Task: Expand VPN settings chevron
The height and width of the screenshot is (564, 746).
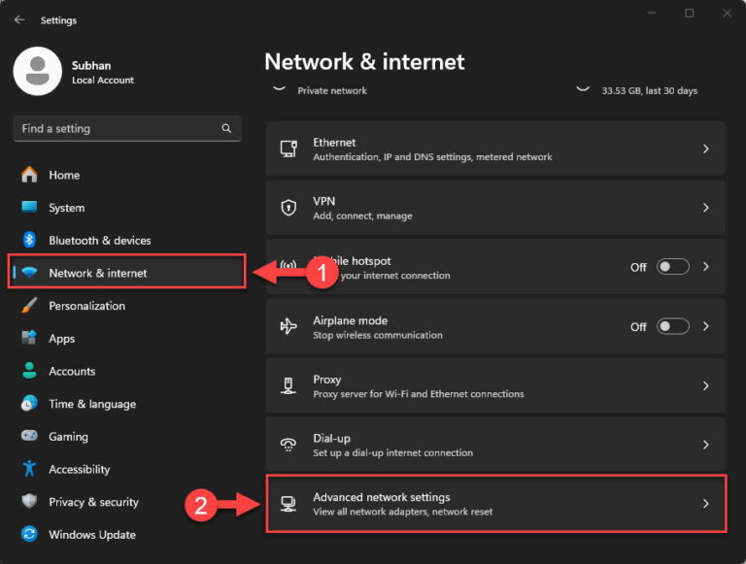Action: (706, 208)
